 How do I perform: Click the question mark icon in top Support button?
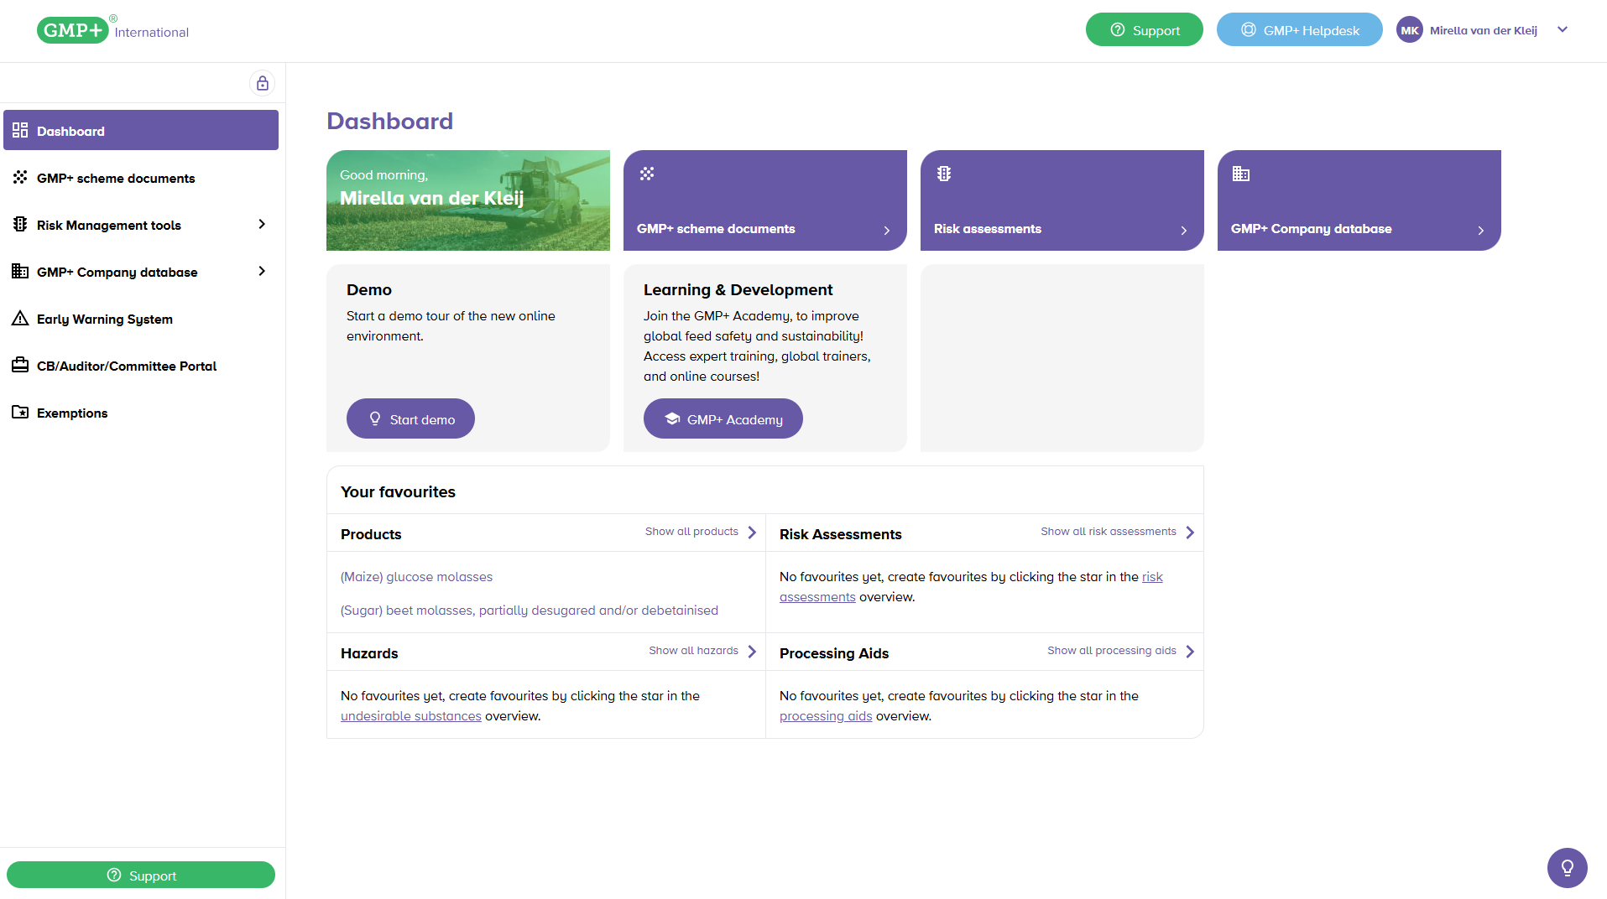[x=1118, y=30]
